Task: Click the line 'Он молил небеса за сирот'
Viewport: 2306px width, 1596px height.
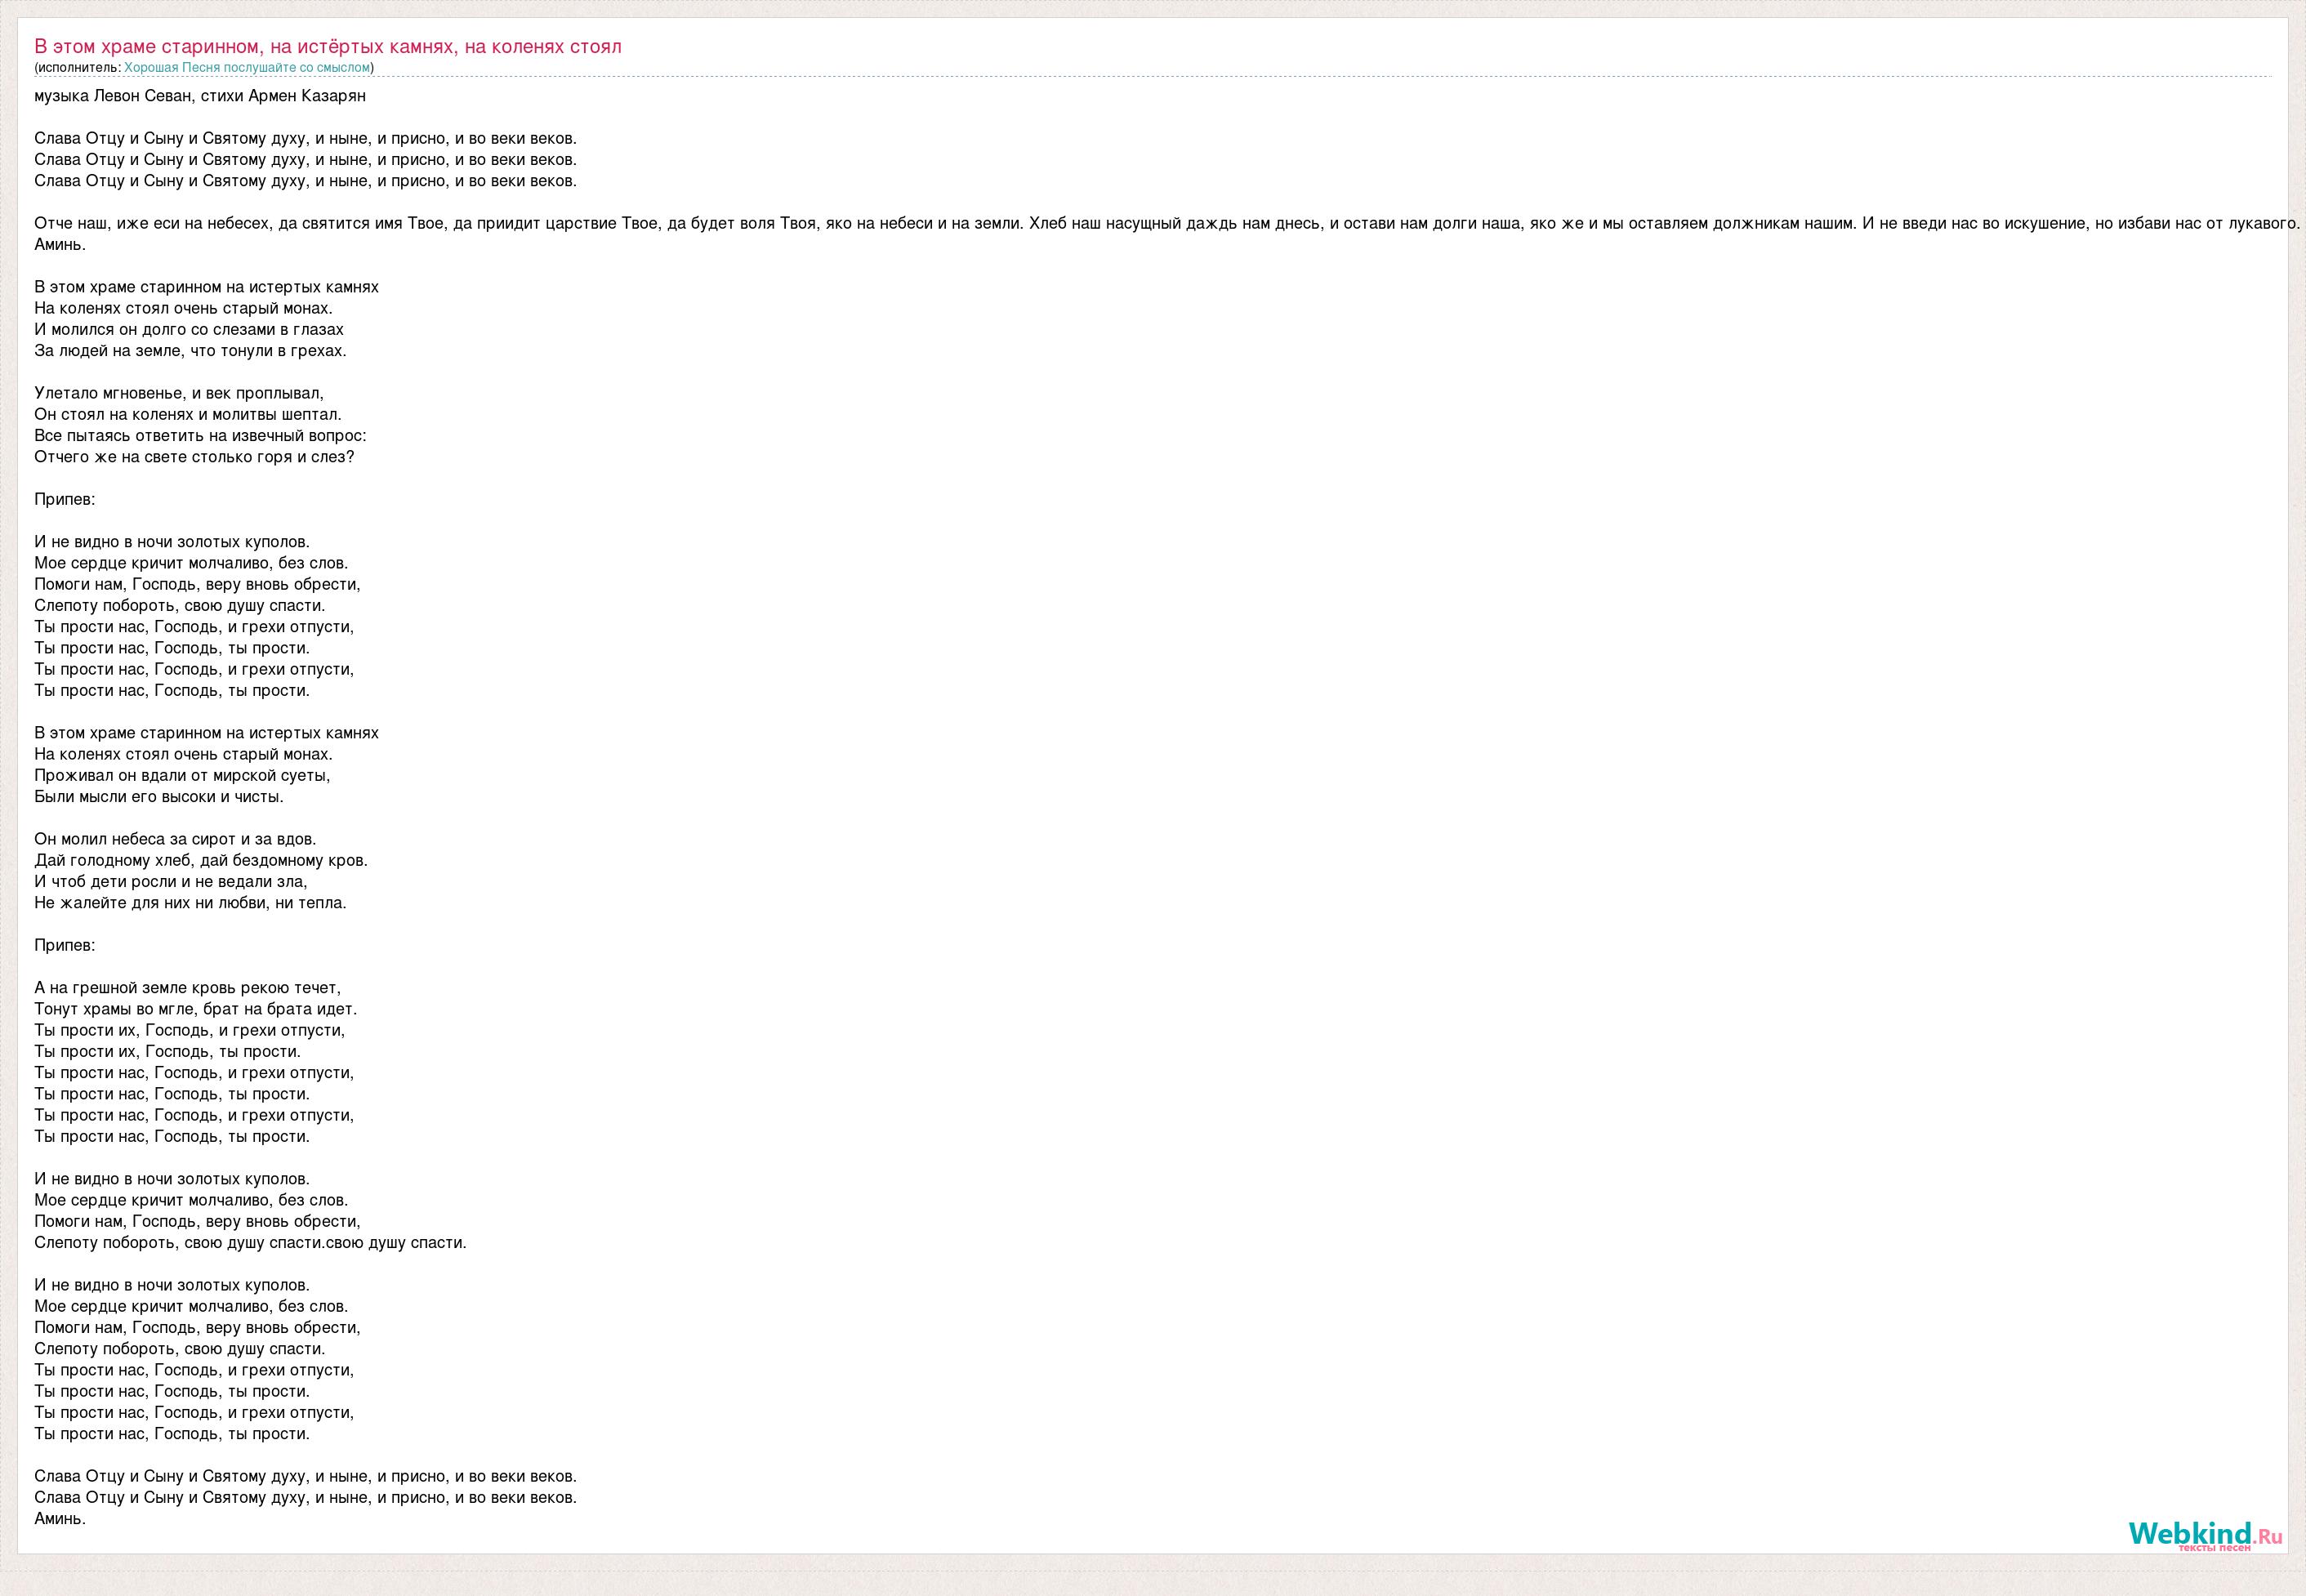Action: pos(175,840)
